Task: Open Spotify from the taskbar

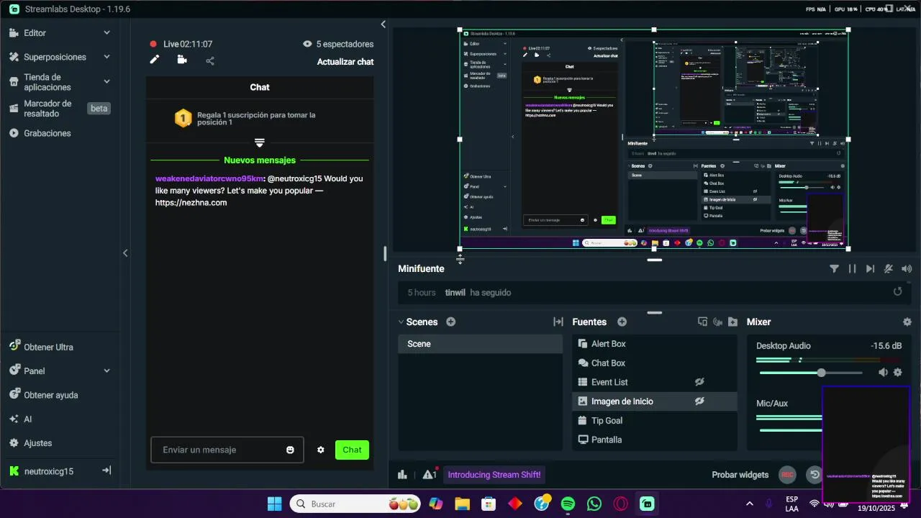Action: click(x=567, y=504)
